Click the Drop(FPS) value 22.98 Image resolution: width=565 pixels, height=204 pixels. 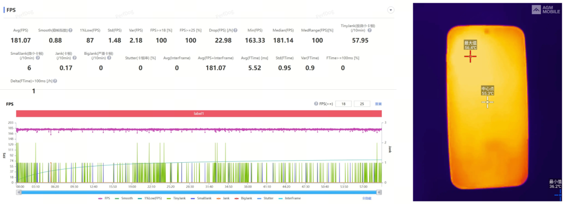coord(223,40)
